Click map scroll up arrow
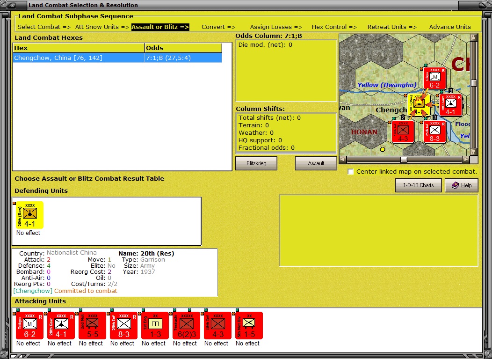The height and width of the screenshot is (359, 492). 474,37
